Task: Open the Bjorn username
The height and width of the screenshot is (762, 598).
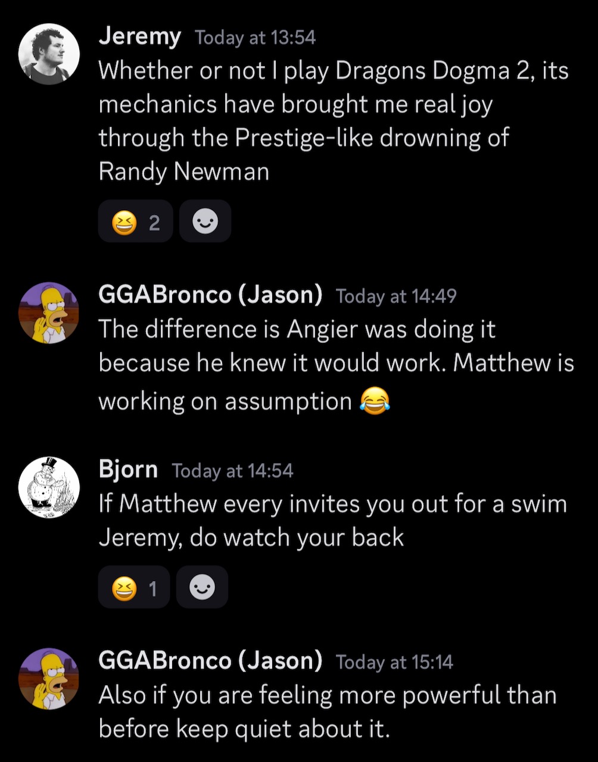Action: point(128,470)
